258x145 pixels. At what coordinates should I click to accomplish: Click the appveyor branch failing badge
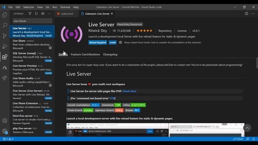tap(109, 110)
